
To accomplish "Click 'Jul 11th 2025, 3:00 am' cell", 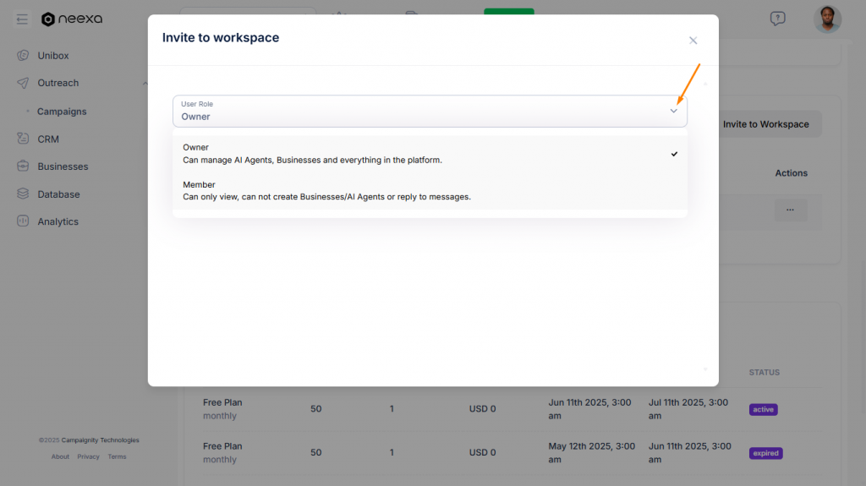I will pyautogui.click(x=688, y=409).
